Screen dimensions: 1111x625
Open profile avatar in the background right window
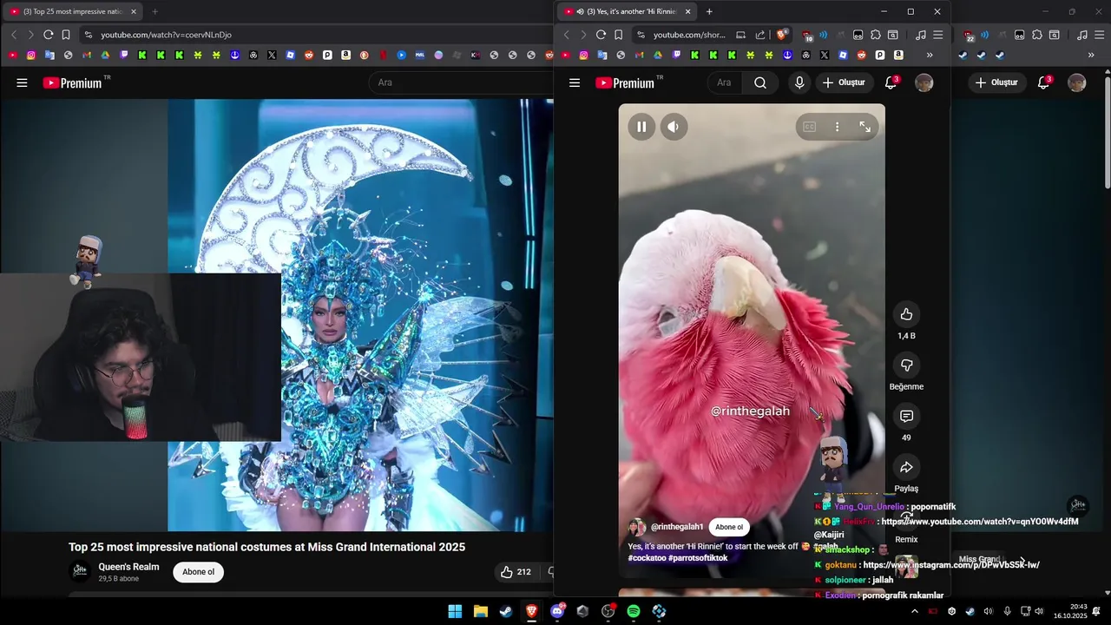(1077, 82)
